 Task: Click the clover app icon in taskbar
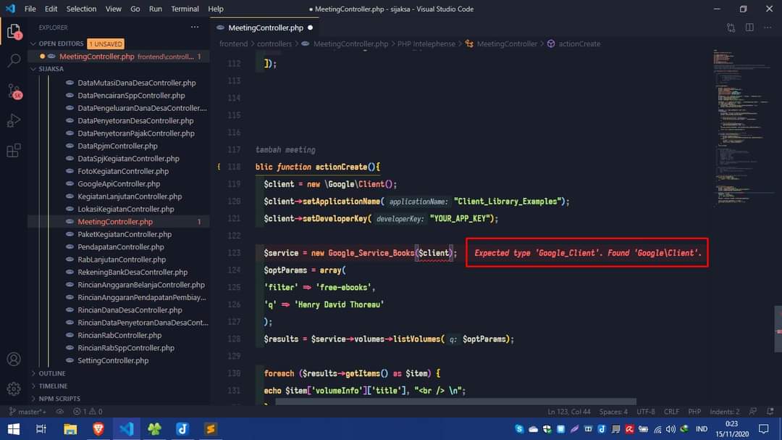(x=155, y=429)
